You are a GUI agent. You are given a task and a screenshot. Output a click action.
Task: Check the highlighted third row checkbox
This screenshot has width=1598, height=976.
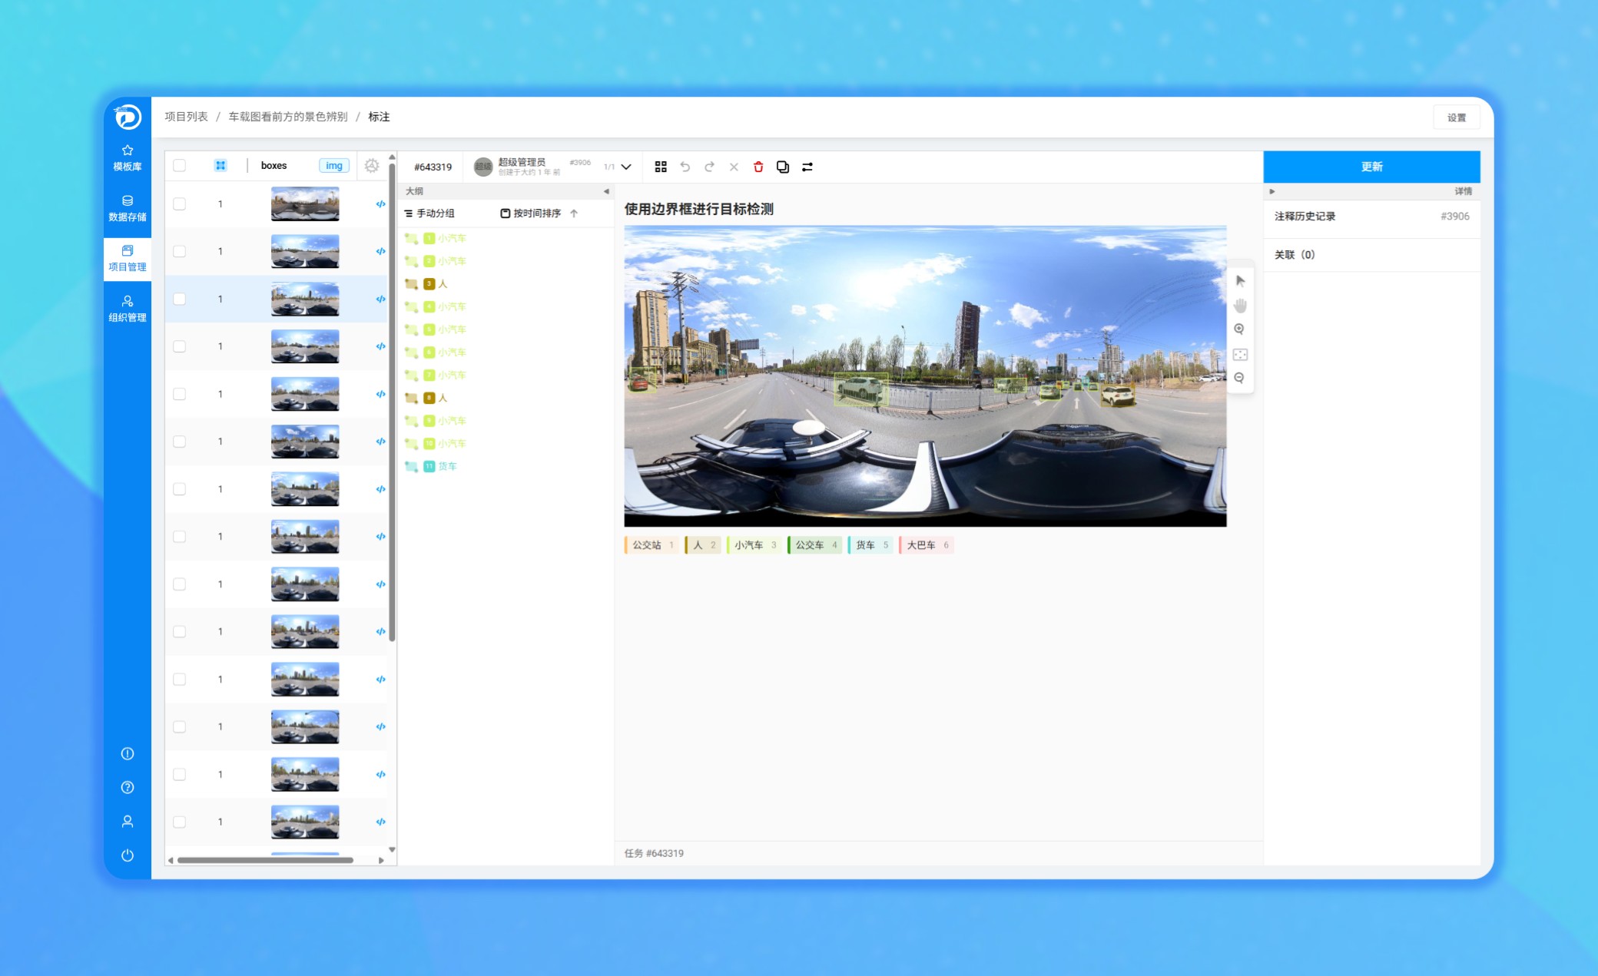(180, 299)
